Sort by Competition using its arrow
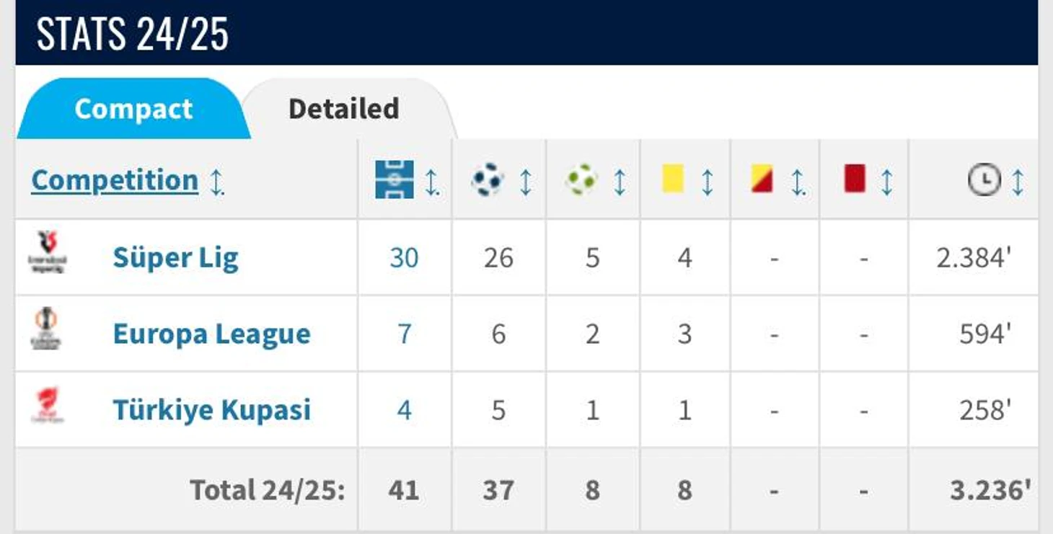Image resolution: width=1053 pixels, height=534 pixels. click(x=216, y=182)
